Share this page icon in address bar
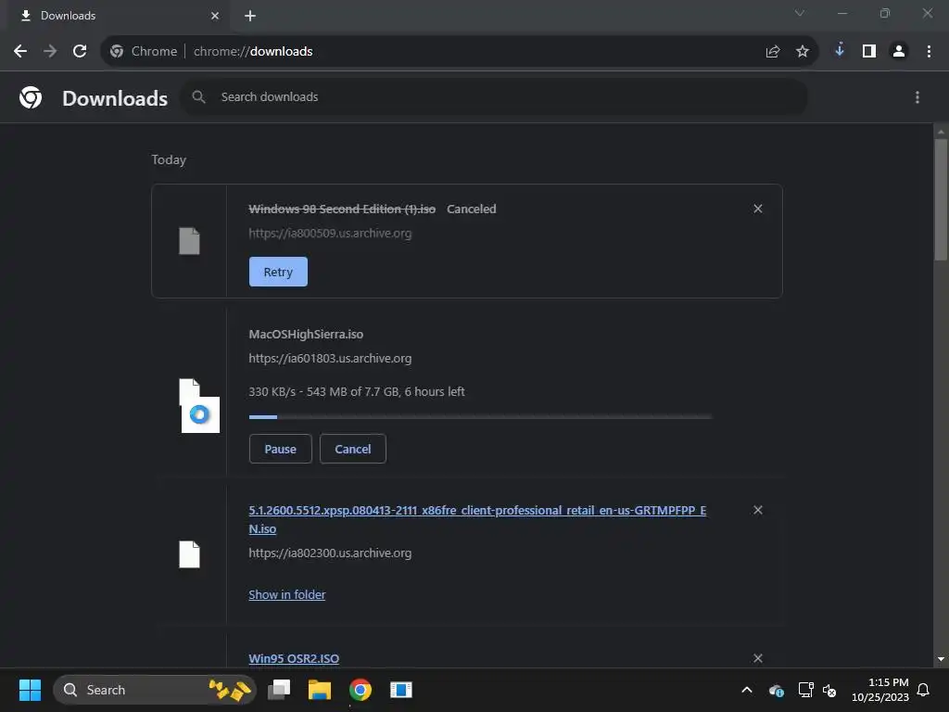 [x=772, y=52]
